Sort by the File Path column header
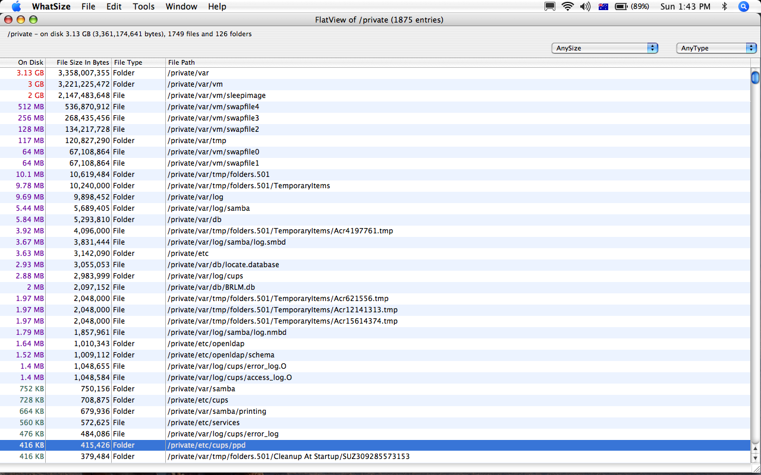The width and height of the screenshot is (761, 475). tap(458, 62)
